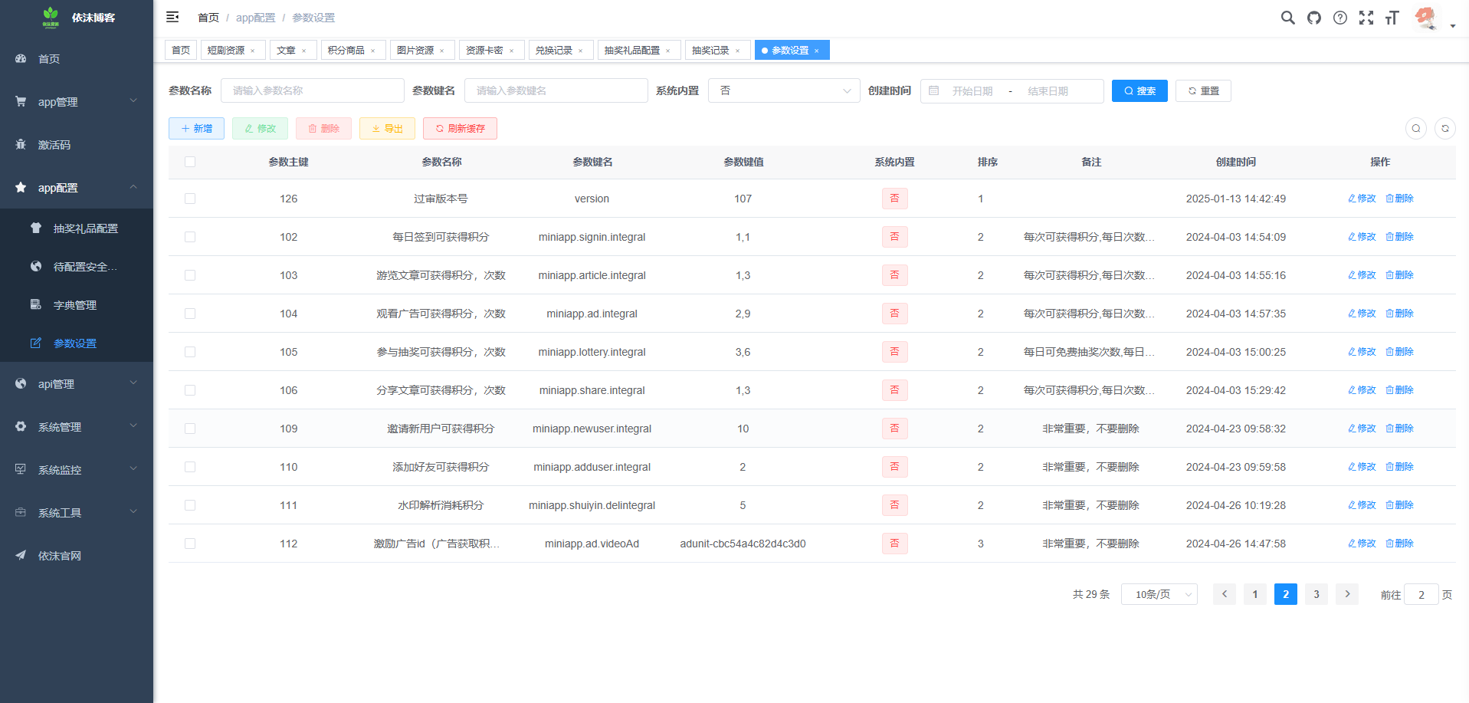Collapse the sidebar with hamburger icon
Screen dimensions: 1469x703
[172, 17]
